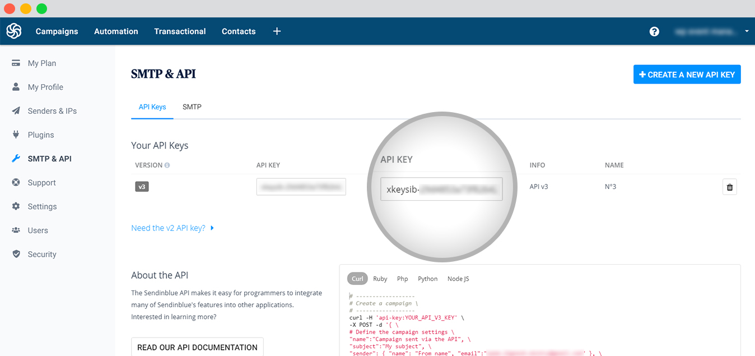This screenshot has height=356, width=755.
Task: Open SMTP & API sidebar item
Action: (x=50, y=159)
